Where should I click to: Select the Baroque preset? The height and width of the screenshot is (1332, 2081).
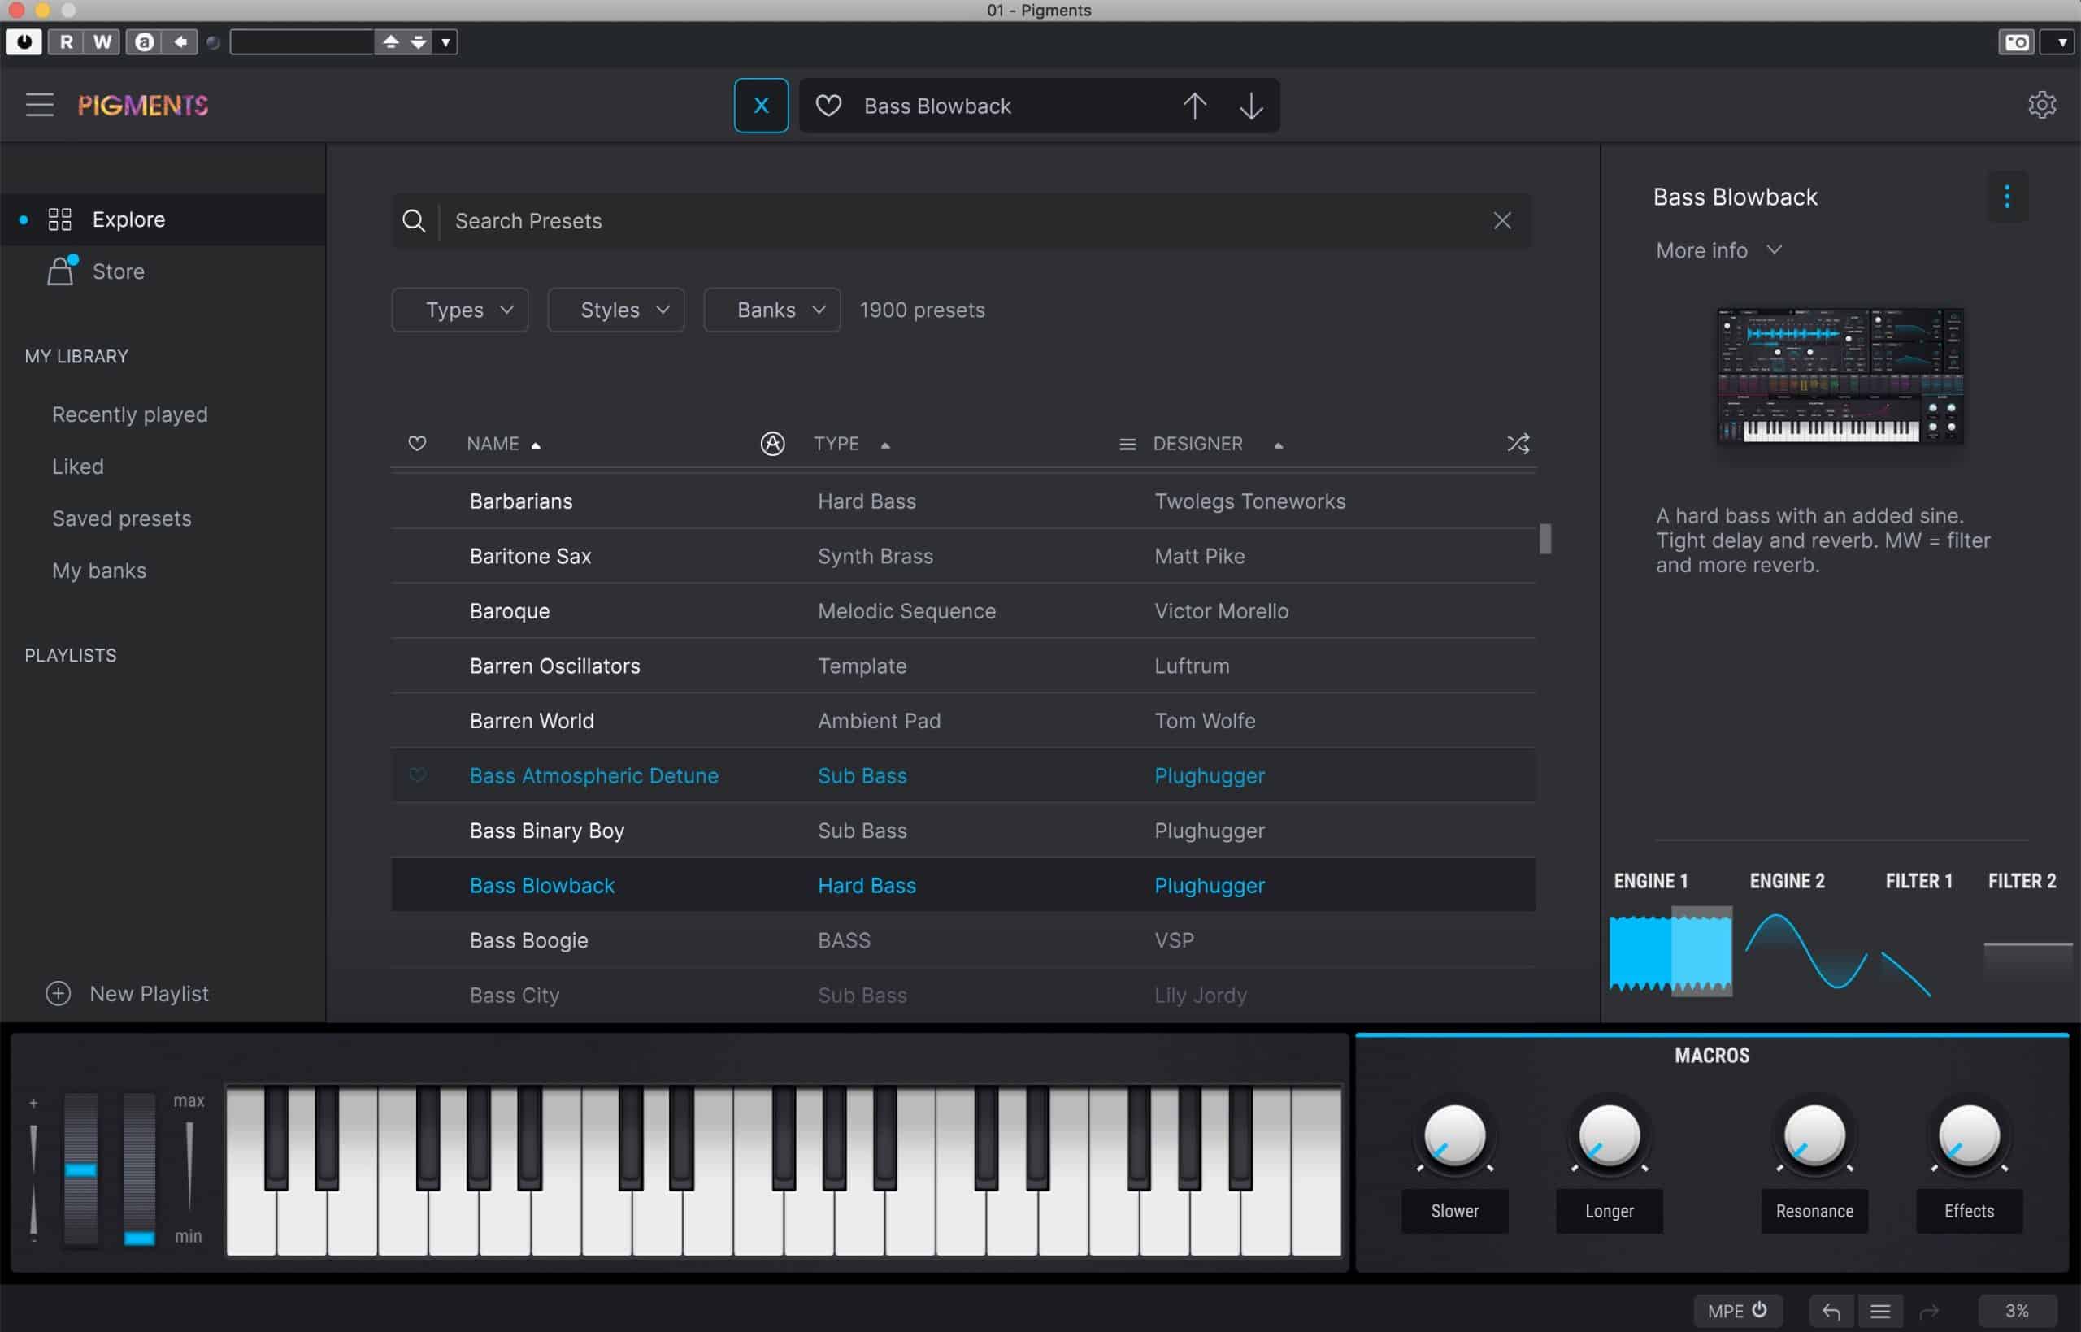click(x=962, y=610)
